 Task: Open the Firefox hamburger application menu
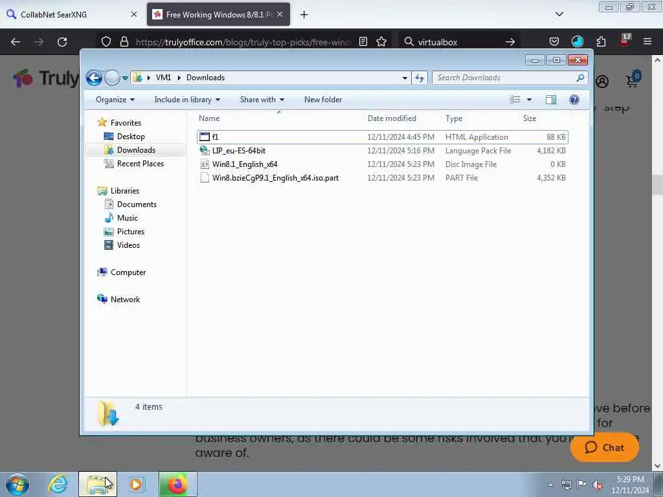point(647,41)
